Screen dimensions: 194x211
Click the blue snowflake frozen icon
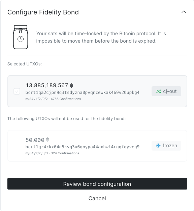pos(158,146)
